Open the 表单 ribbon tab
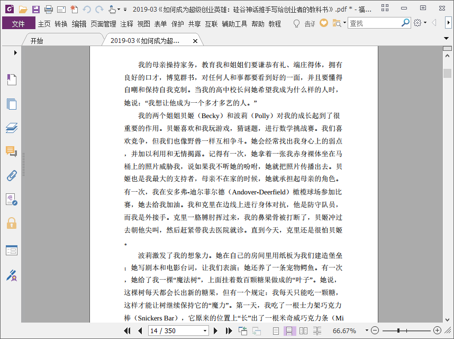Viewport: 454px width, 339px height. (x=160, y=24)
